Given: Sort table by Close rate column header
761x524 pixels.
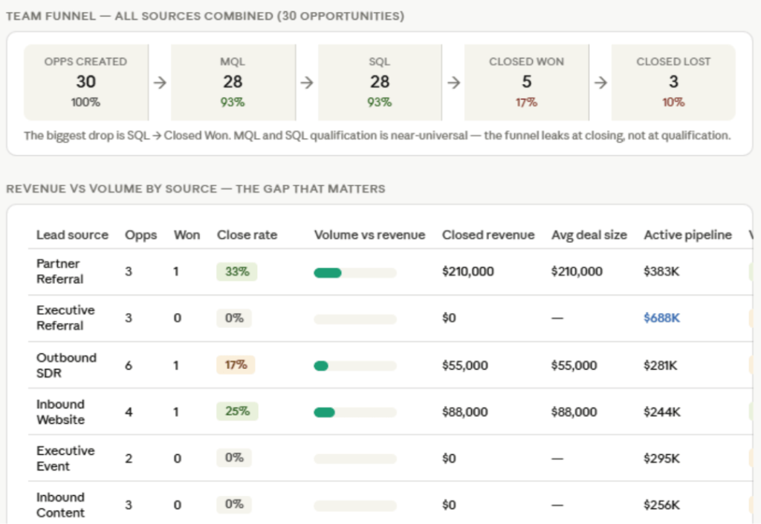Looking at the screenshot, I should (247, 235).
